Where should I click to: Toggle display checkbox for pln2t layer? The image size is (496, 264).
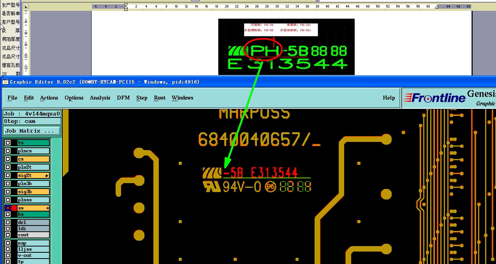pos(8,167)
